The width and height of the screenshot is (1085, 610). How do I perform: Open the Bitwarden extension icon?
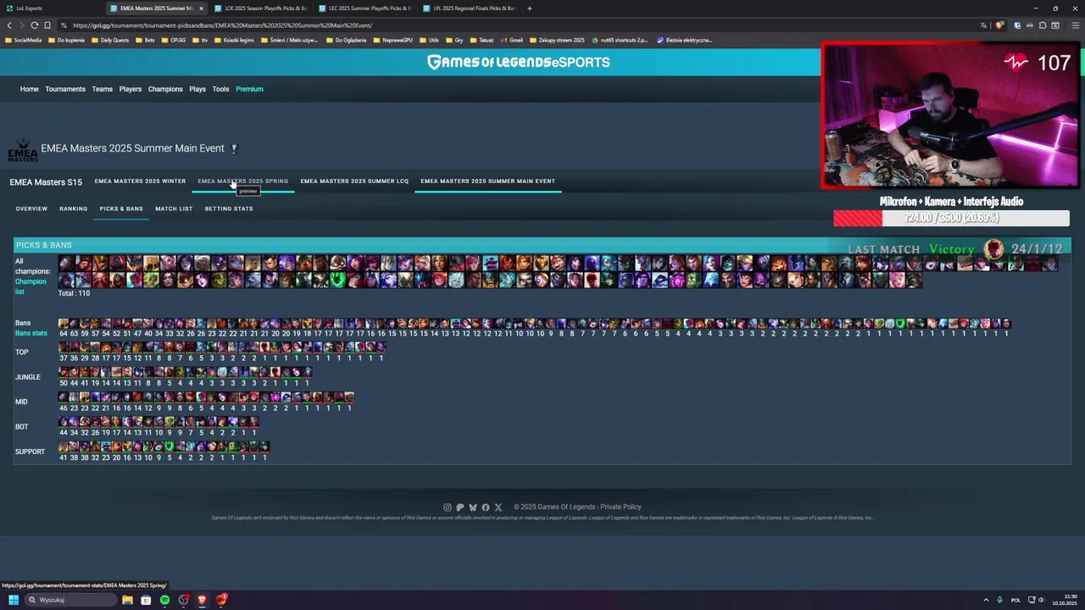coord(1018,25)
